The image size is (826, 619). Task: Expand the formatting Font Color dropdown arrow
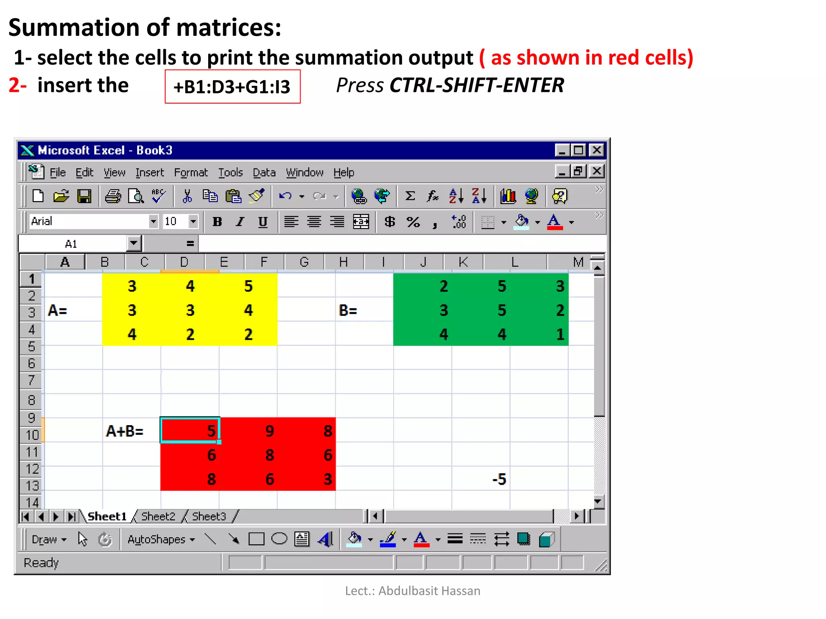click(x=572, y=222)
